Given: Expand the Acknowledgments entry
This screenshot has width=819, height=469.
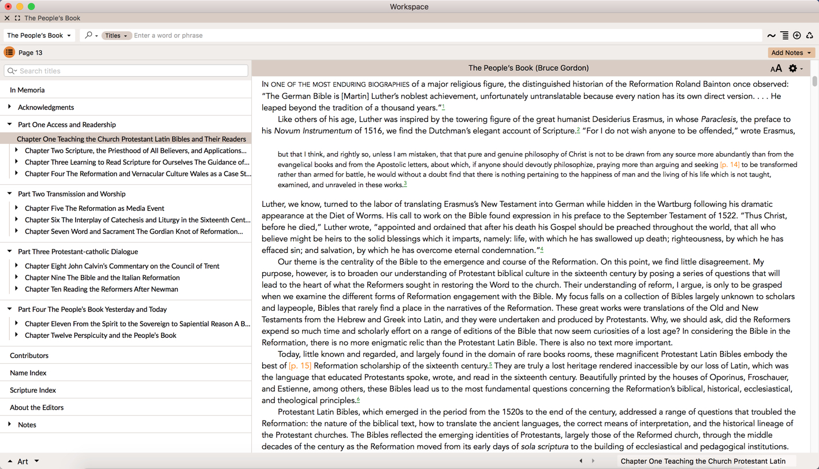Looking at the screenshot, I should (x=9, y=107).
